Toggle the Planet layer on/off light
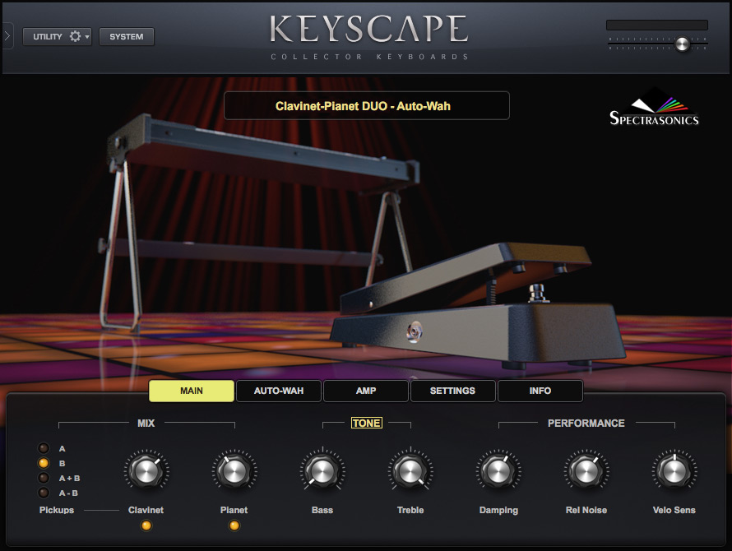Viewport: 732px width, 551px height. [234, 526]
